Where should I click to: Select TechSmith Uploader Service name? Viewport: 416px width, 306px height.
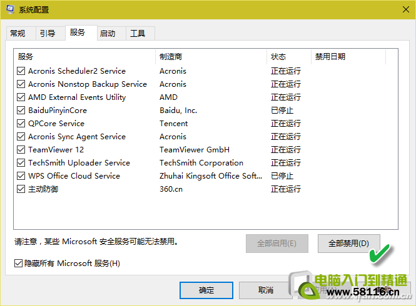[x=79, y=162]
